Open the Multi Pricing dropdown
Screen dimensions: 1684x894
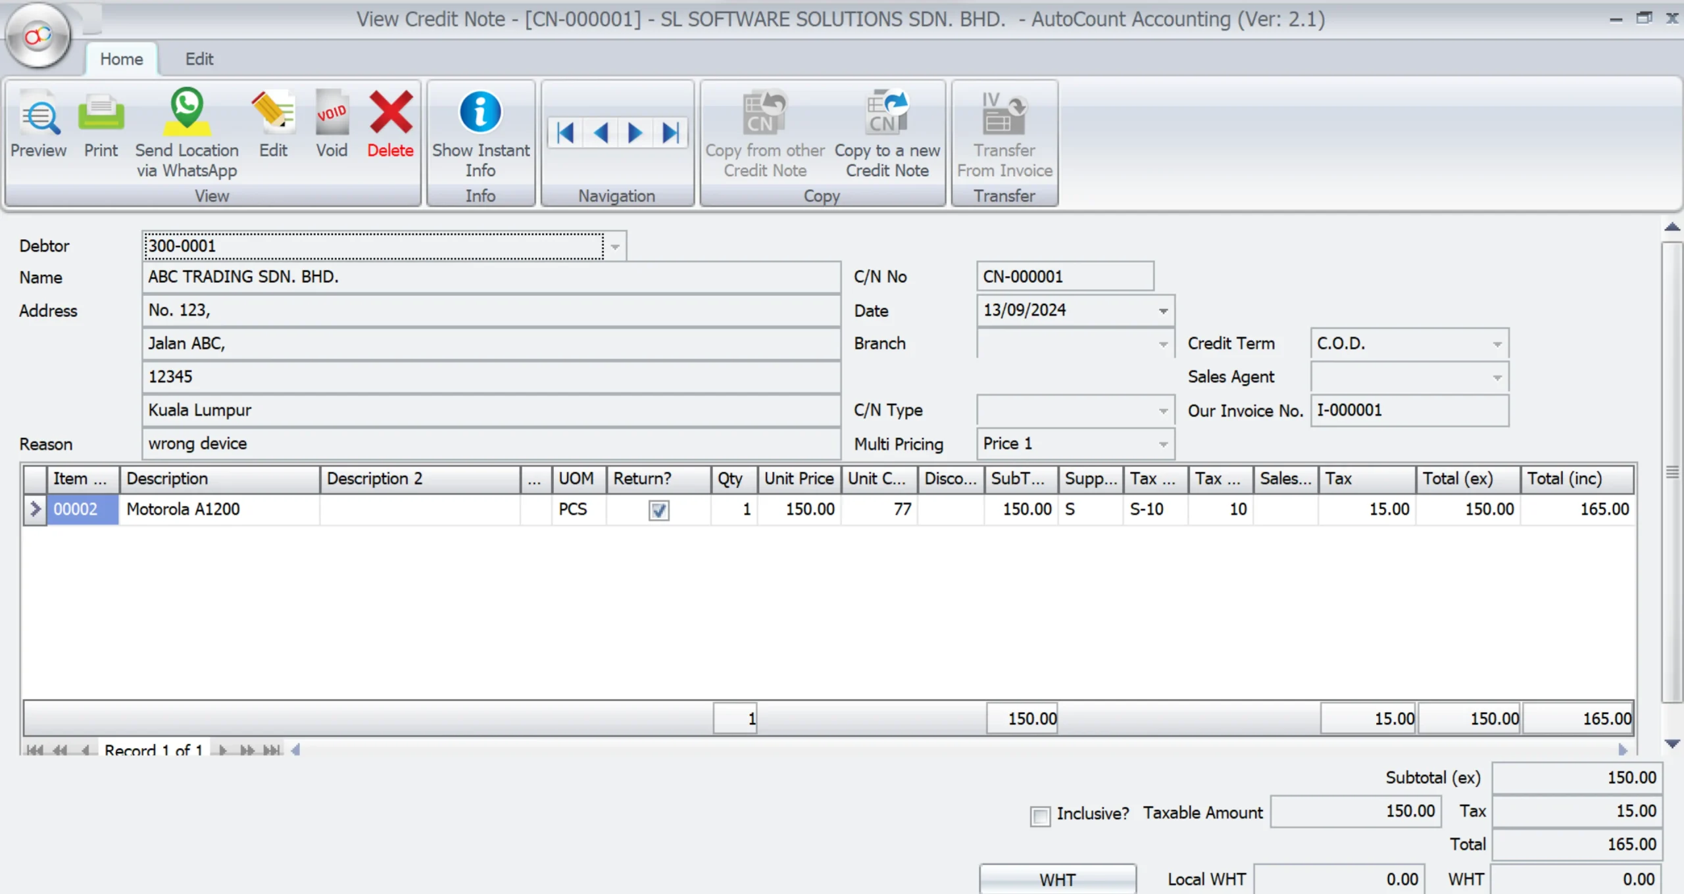[1163, 445]
